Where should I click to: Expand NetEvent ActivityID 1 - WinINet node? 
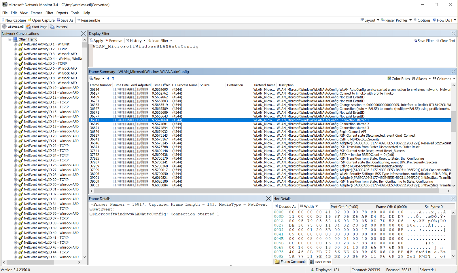15,44
